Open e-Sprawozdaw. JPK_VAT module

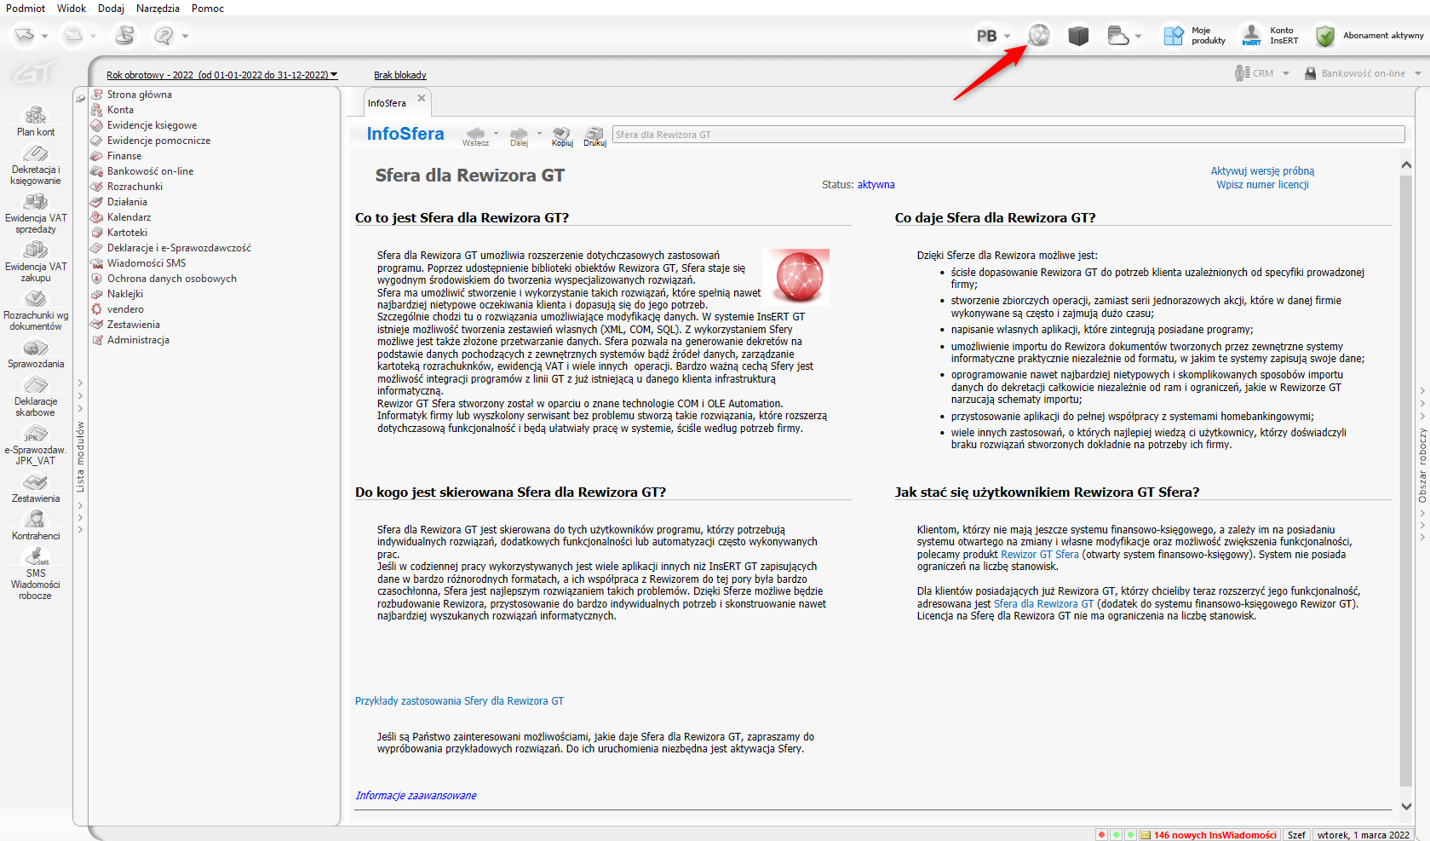coord(36,446)
